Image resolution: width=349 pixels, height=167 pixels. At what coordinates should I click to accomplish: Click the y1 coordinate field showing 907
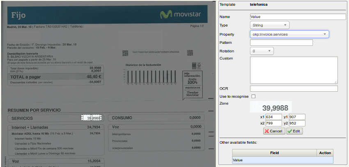click(x=297, y=117)
